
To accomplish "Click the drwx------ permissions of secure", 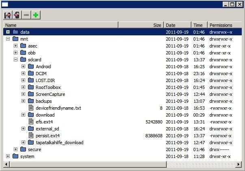I will coord(219,149).
